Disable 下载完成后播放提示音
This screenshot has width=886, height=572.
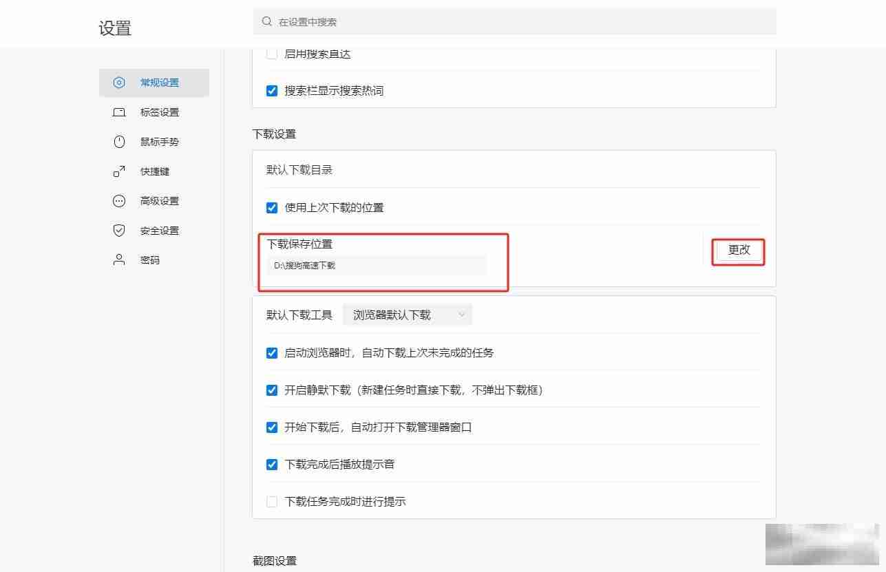[x=272, y=465]
